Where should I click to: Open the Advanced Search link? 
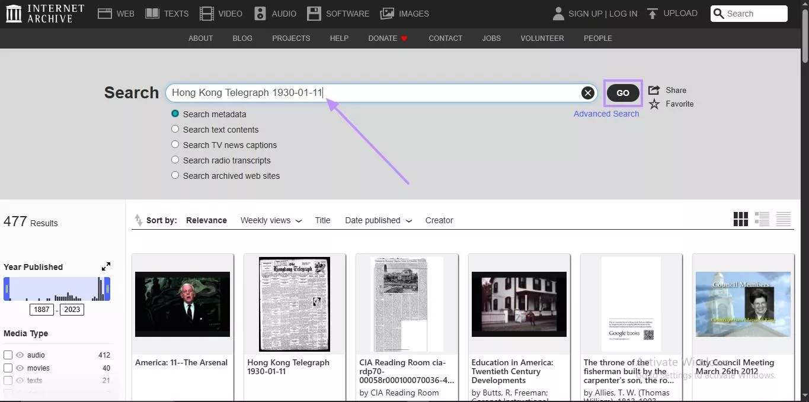pyautogui.click(x=606, y=113)
